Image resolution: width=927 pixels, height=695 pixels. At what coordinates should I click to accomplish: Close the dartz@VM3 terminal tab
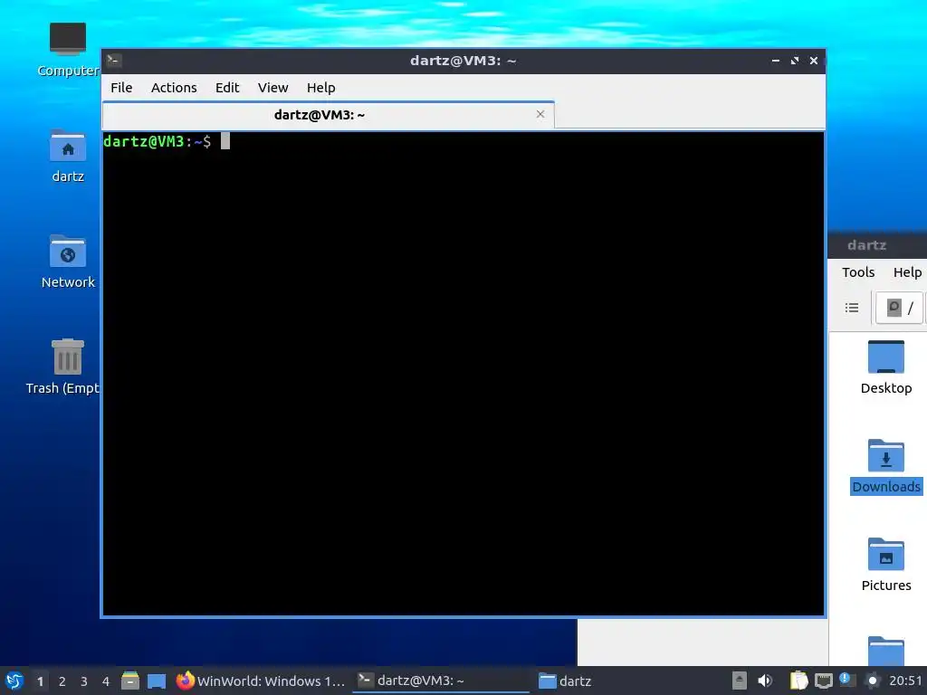pyautogui.click(x=540, y=114)
